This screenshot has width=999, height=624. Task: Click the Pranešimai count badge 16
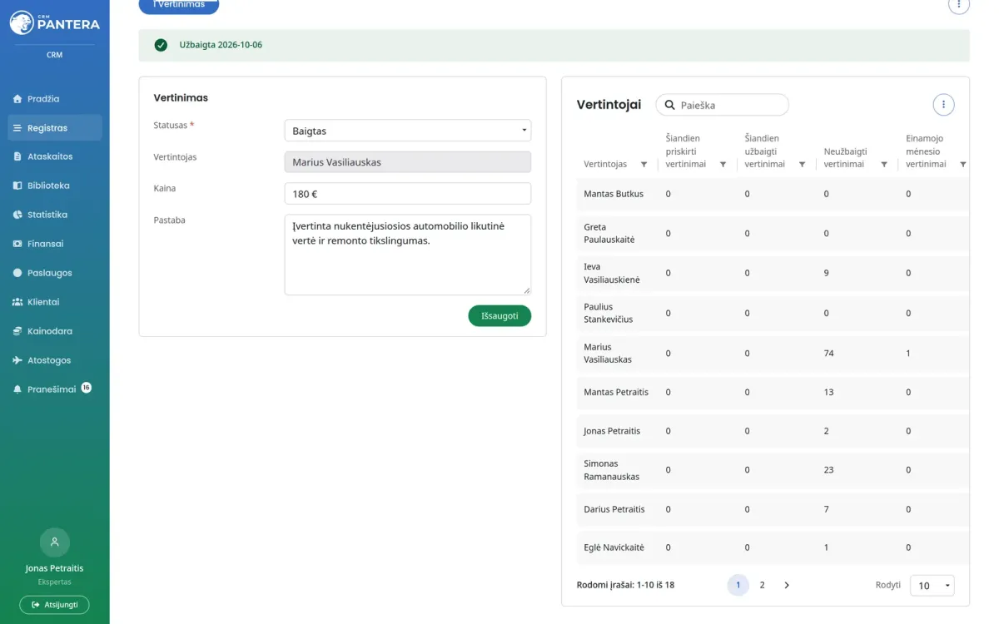coord(87,388)
